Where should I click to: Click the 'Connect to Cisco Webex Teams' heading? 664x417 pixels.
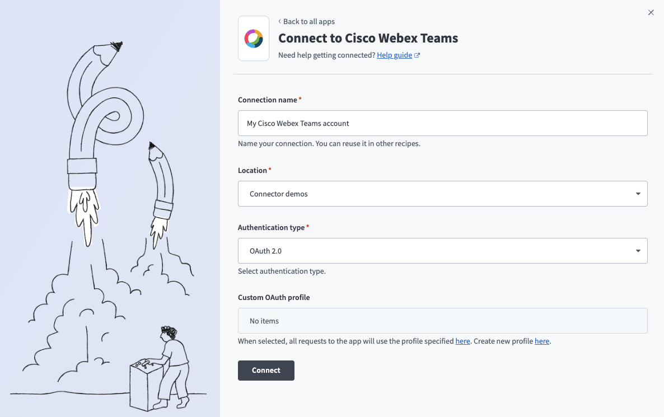[x=368, y=38]
